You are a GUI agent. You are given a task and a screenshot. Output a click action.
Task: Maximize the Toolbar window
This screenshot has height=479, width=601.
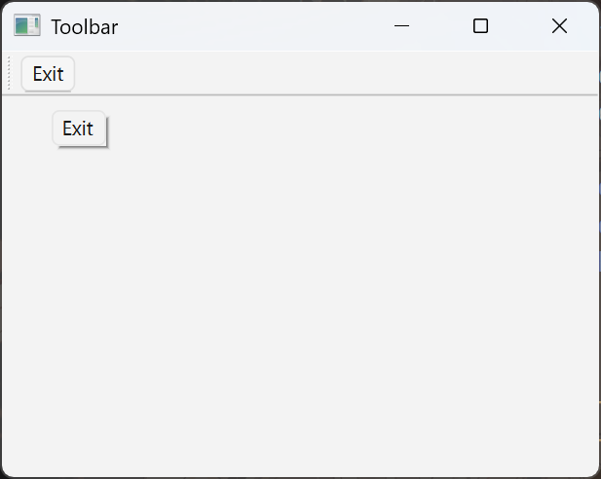(x=480, y=26)
